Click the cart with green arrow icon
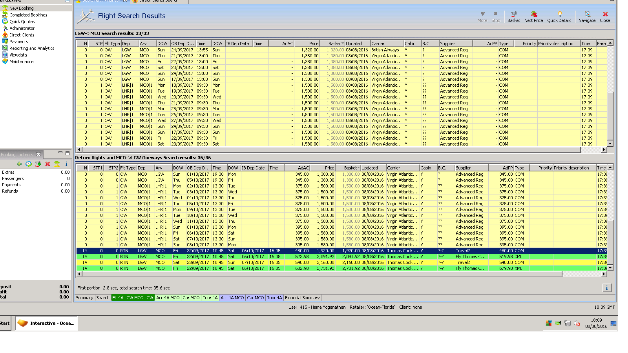Viewport: 628px width, 353px height. pos(38,164)
